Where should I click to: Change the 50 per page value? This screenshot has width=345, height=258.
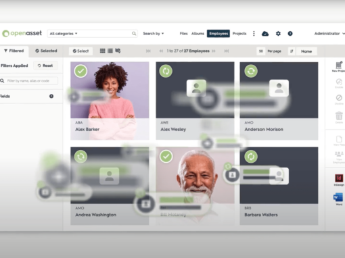coord(261,51)
